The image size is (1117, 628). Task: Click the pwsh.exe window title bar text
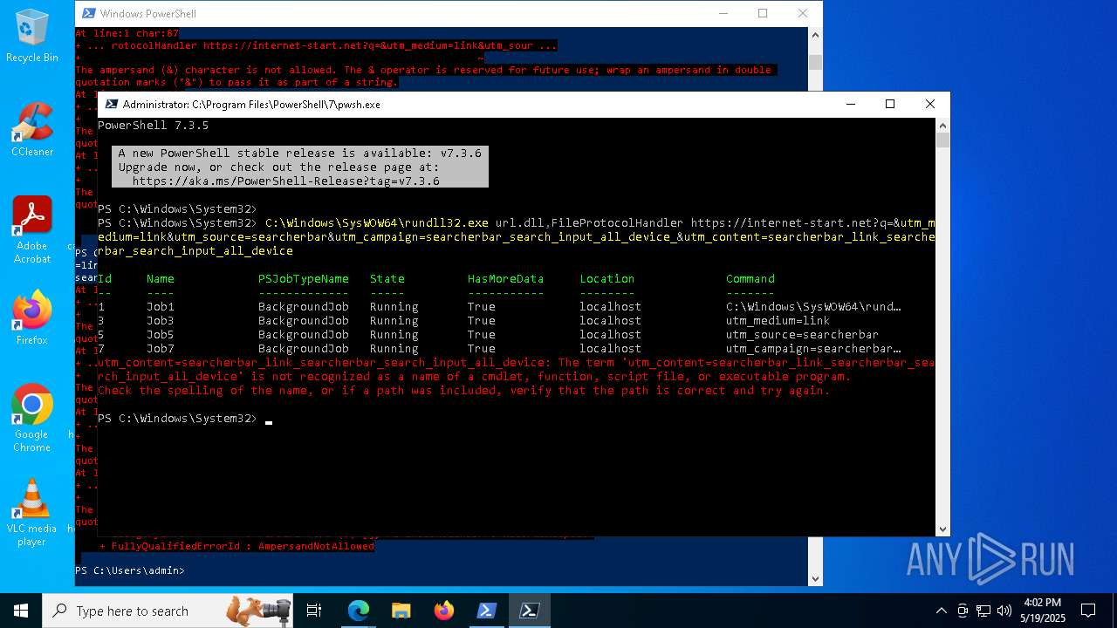251,104
